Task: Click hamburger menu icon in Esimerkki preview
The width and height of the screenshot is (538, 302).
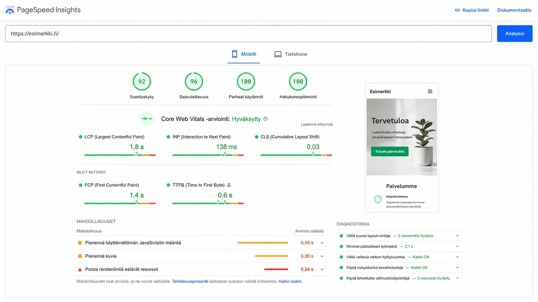Action: pyautogui.click(x=430, y=91)
